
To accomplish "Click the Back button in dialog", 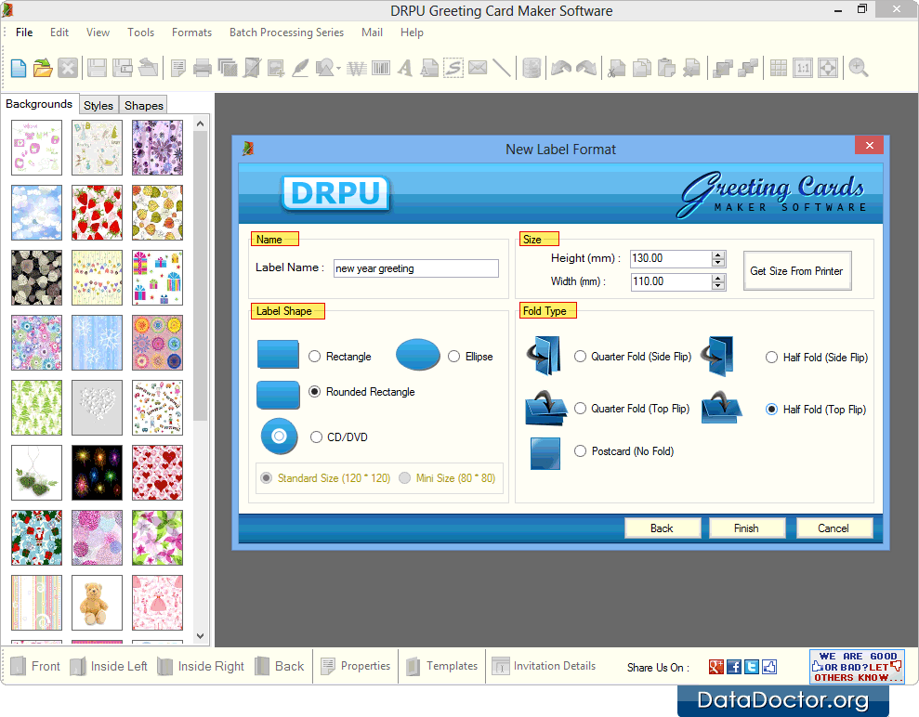I will pyautogui.click(x=663, y=528).
